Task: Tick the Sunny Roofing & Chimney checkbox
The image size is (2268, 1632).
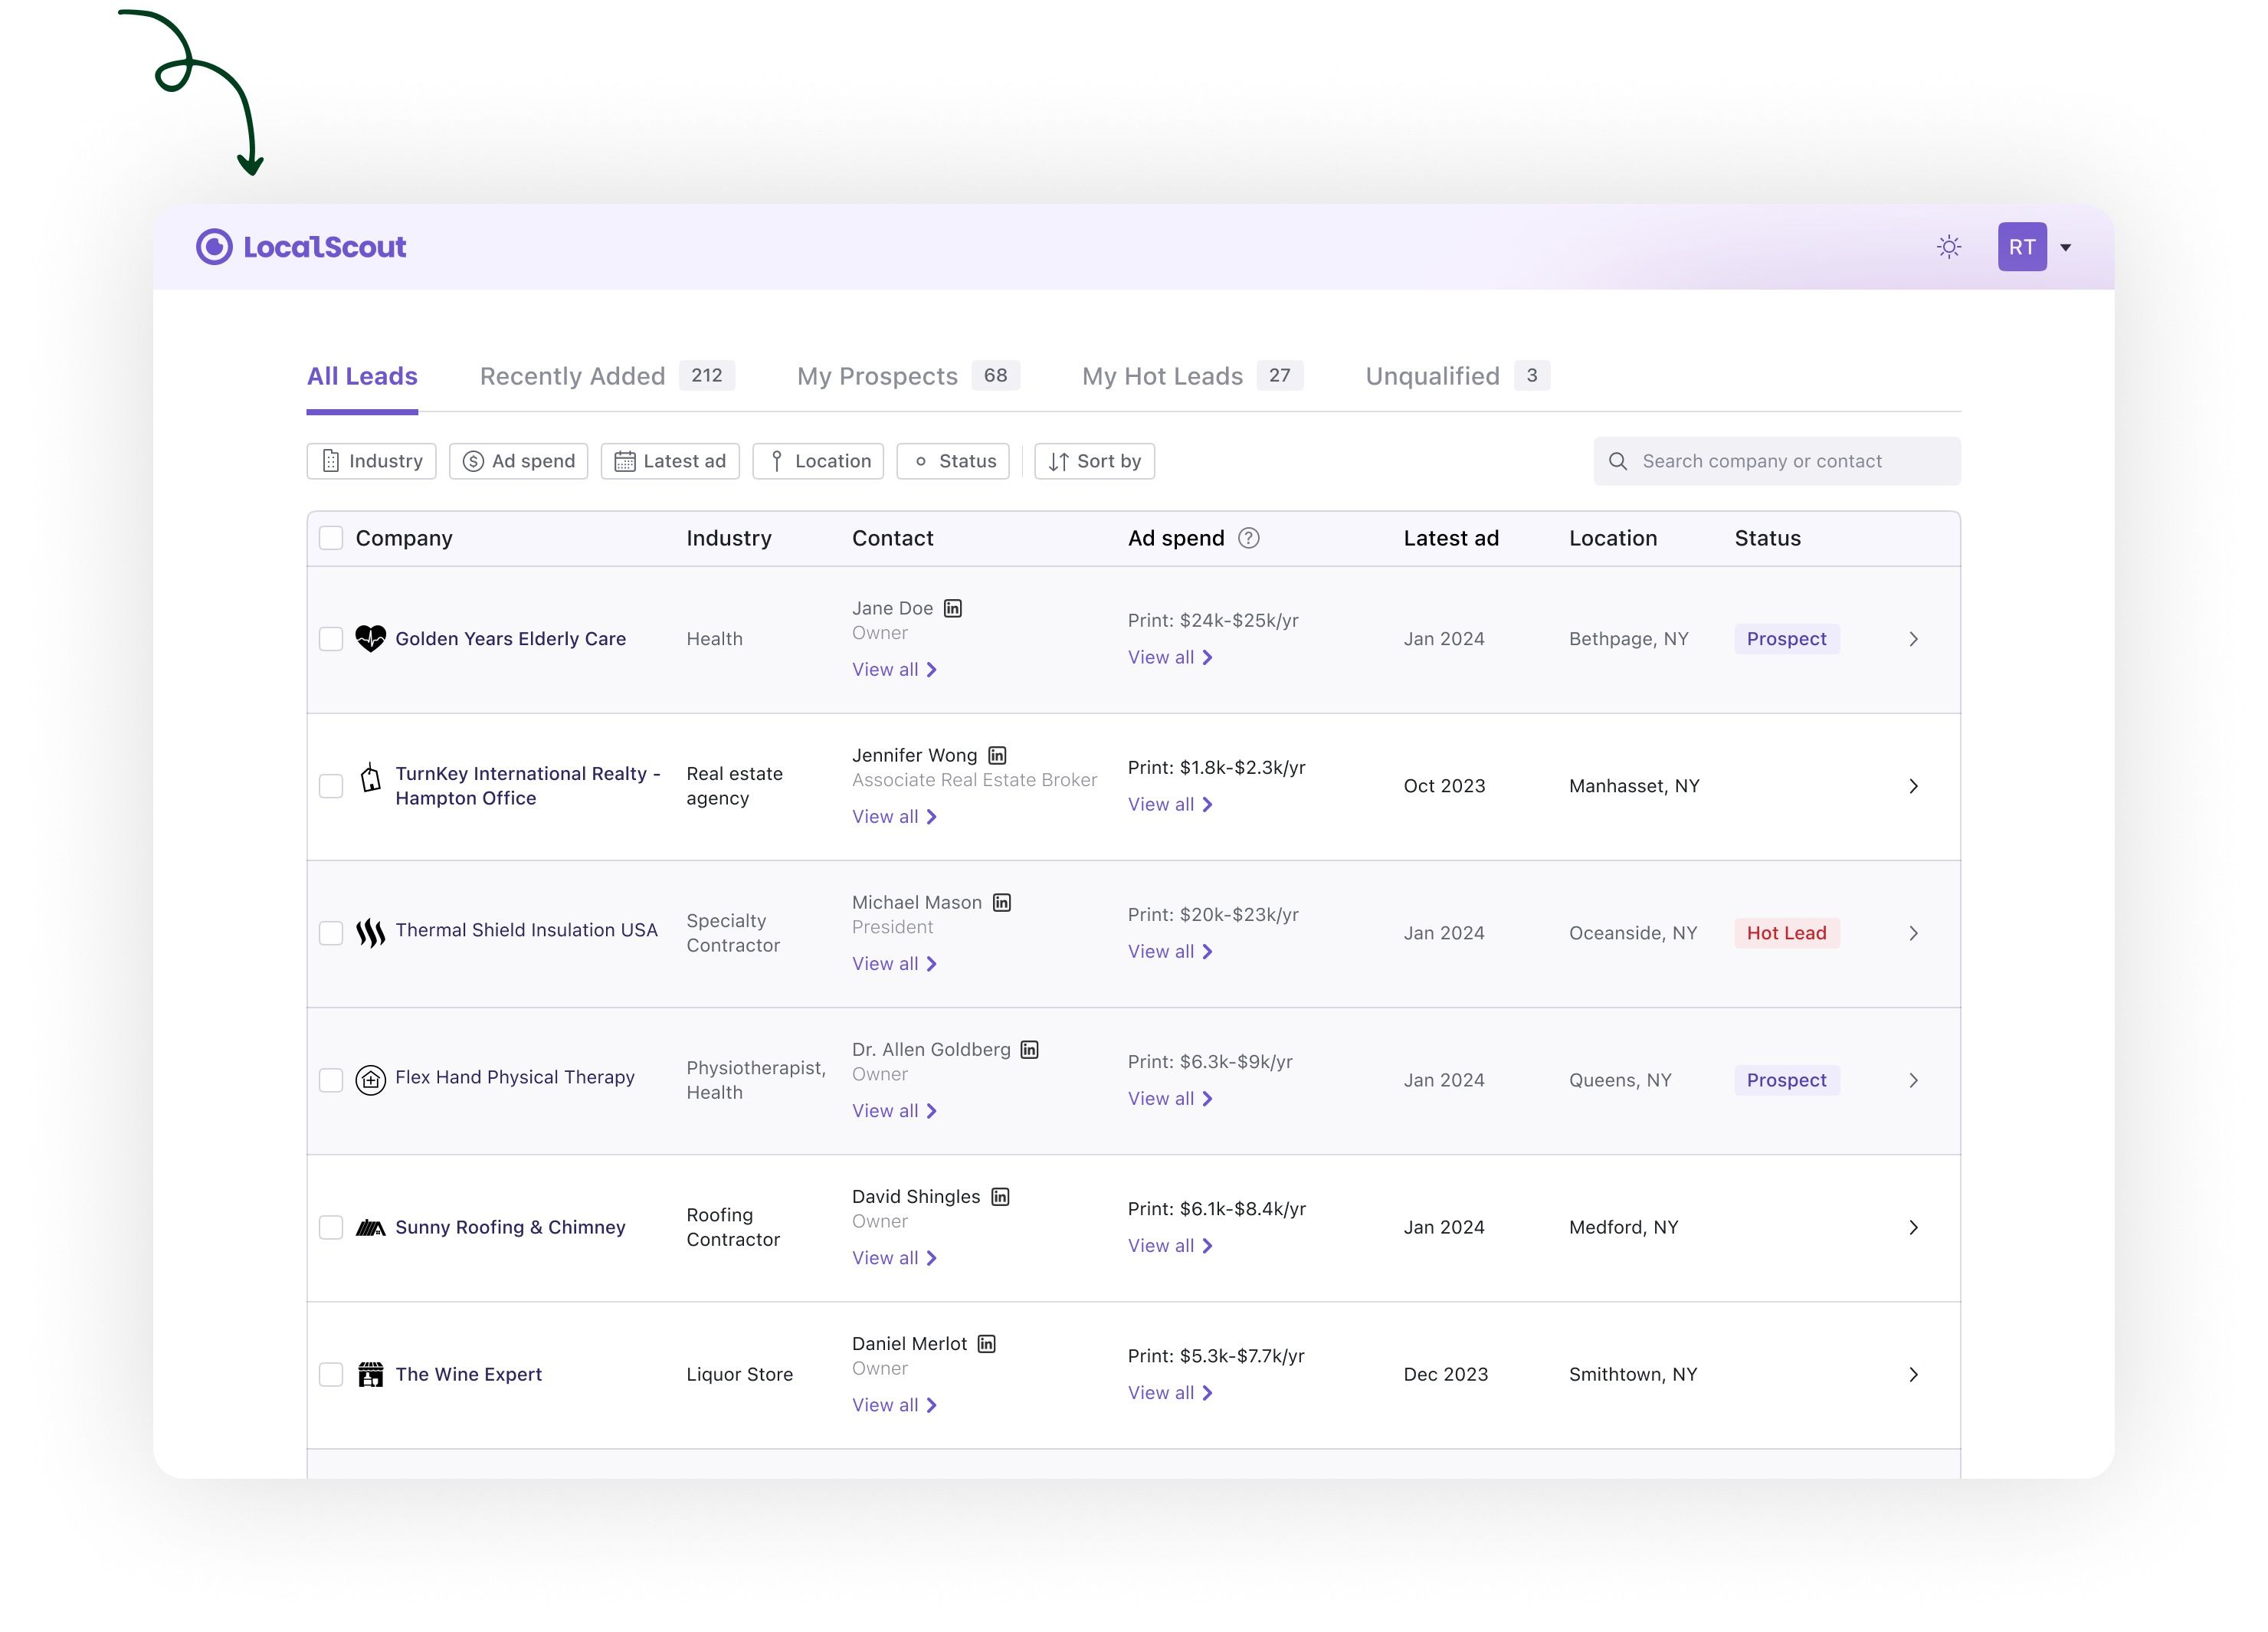Action: tap(331, 1227)
